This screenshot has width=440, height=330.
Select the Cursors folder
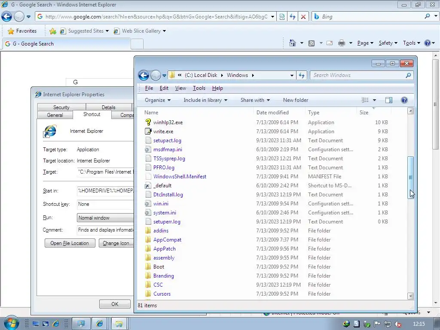click(162, 294)
